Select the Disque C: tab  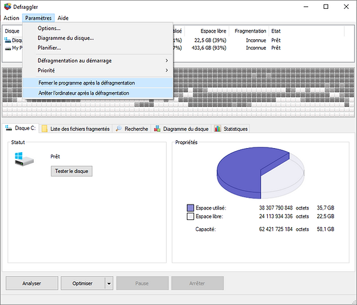click(x=21, y=128)
